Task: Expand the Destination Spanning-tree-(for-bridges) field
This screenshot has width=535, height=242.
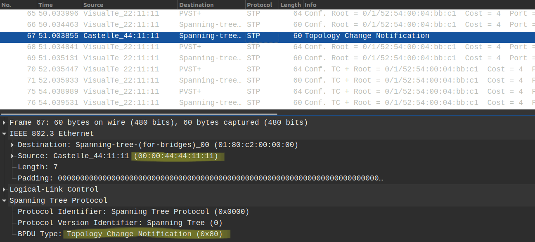Action: (x=13, y=145)
